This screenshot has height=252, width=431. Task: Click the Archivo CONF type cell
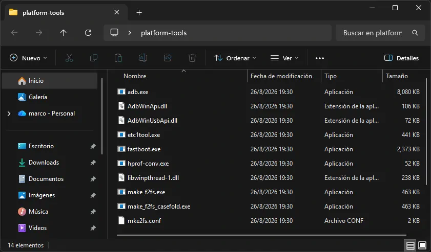(344, 221)
